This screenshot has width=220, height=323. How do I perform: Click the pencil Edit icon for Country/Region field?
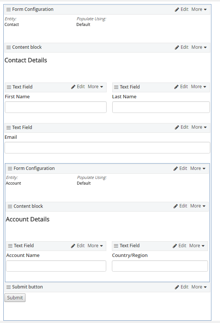pyautogui.click(x=175, y=246)
